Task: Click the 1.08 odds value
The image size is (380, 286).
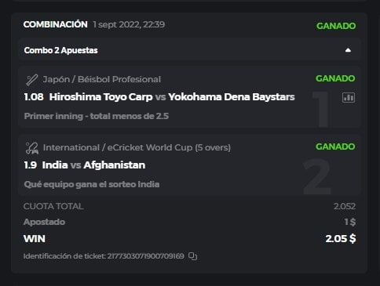Action: pyautogui.click(x=34, y=97)
